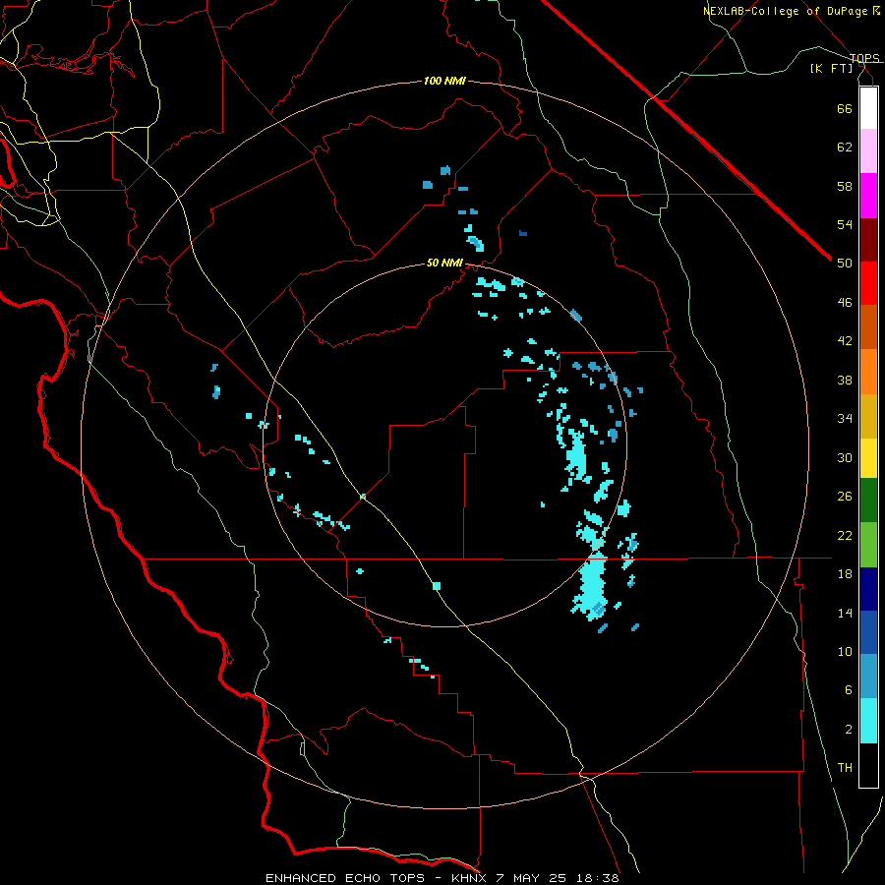Click the 66 legend value
This screenshot has width=885, height=885.
pos(845,108)
